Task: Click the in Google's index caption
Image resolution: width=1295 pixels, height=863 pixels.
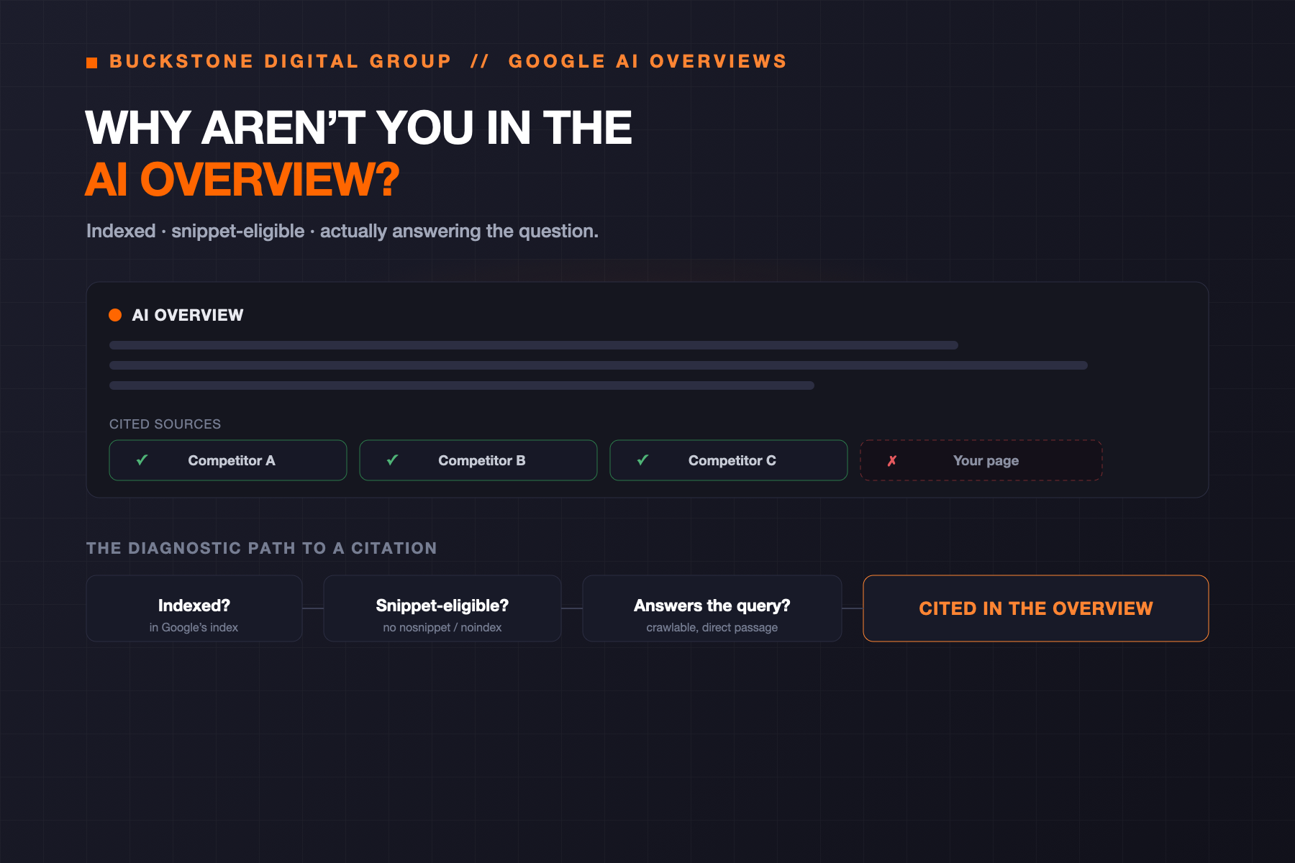Action: click(x=194, y=628)
